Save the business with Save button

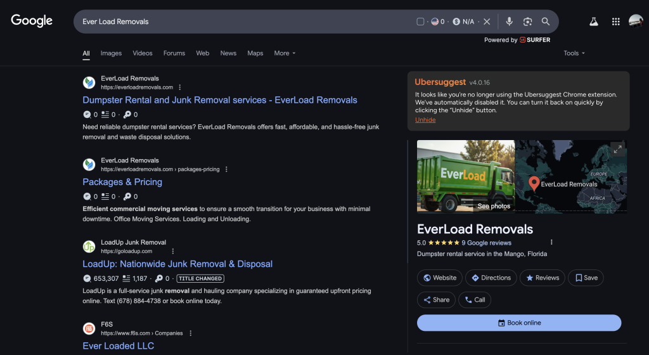pos(586,278)
